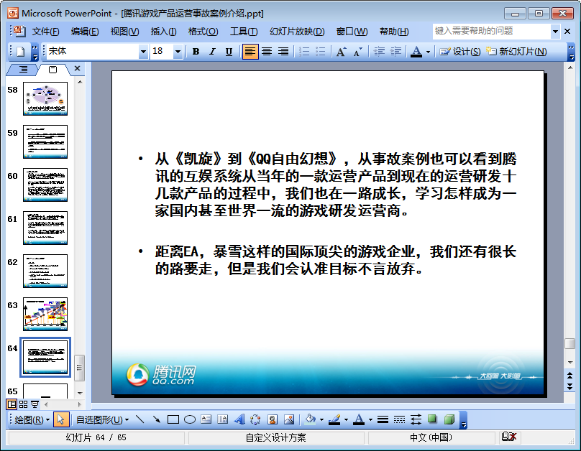Open the 设计(S) design pane

[x=459, y=52]
